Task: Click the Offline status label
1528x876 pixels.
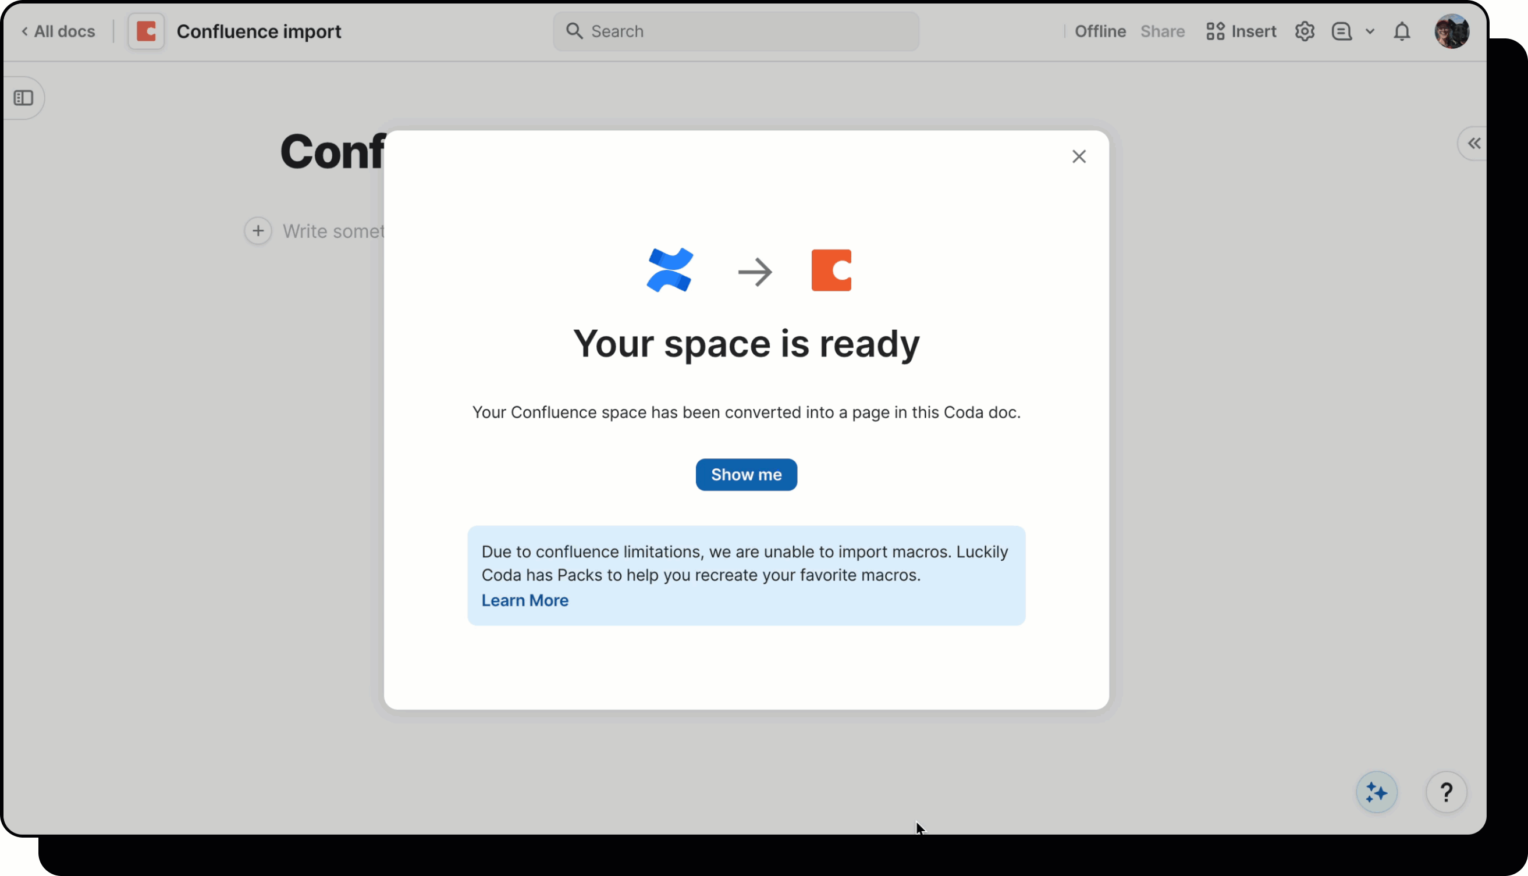Action: point(1100,31)
